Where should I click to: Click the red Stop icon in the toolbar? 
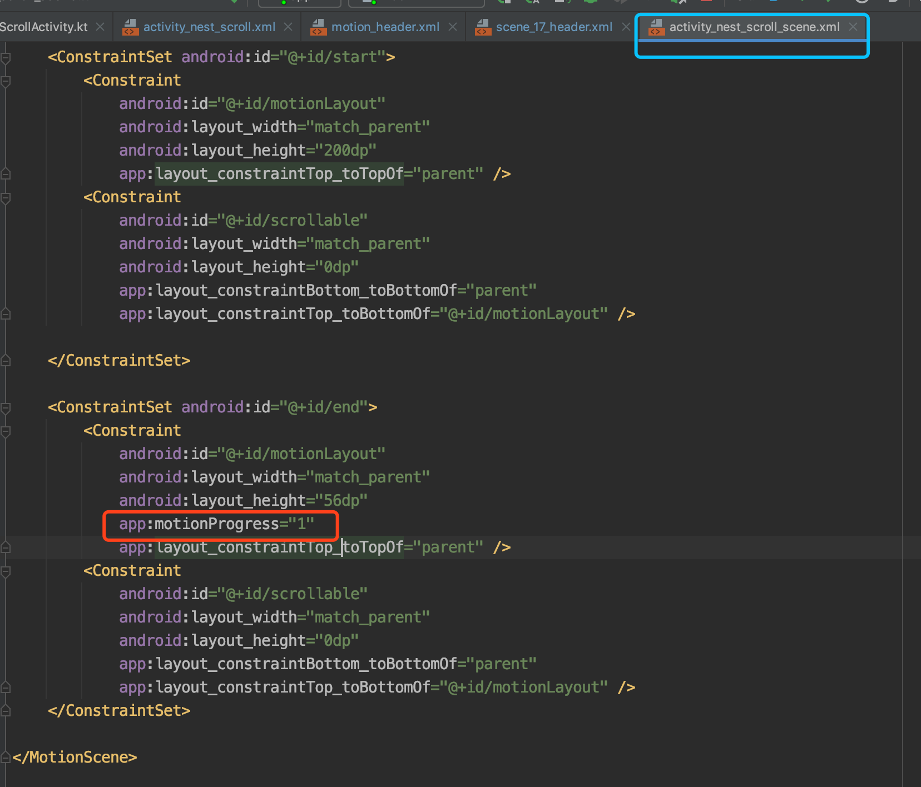click(706, 3)
